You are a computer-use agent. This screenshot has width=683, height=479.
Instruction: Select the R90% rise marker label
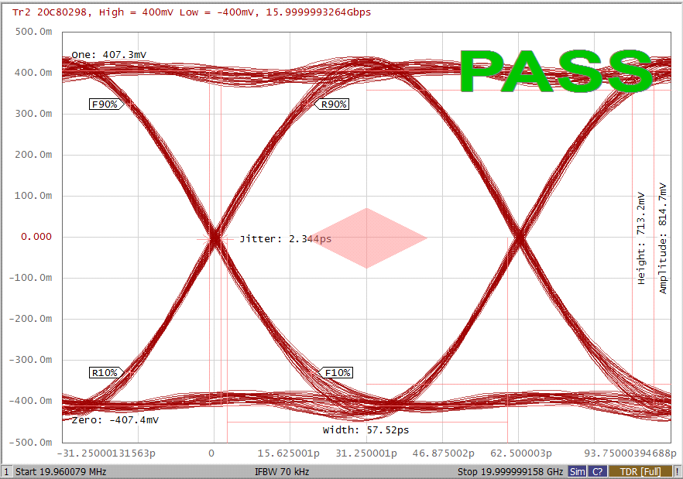334,104
